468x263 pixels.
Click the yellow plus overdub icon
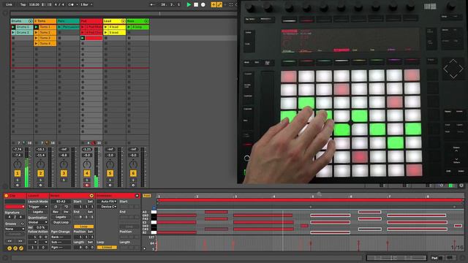click(214, 4)
